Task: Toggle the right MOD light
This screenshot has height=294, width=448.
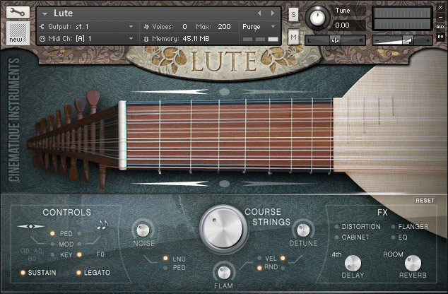Action: point(79,244)
